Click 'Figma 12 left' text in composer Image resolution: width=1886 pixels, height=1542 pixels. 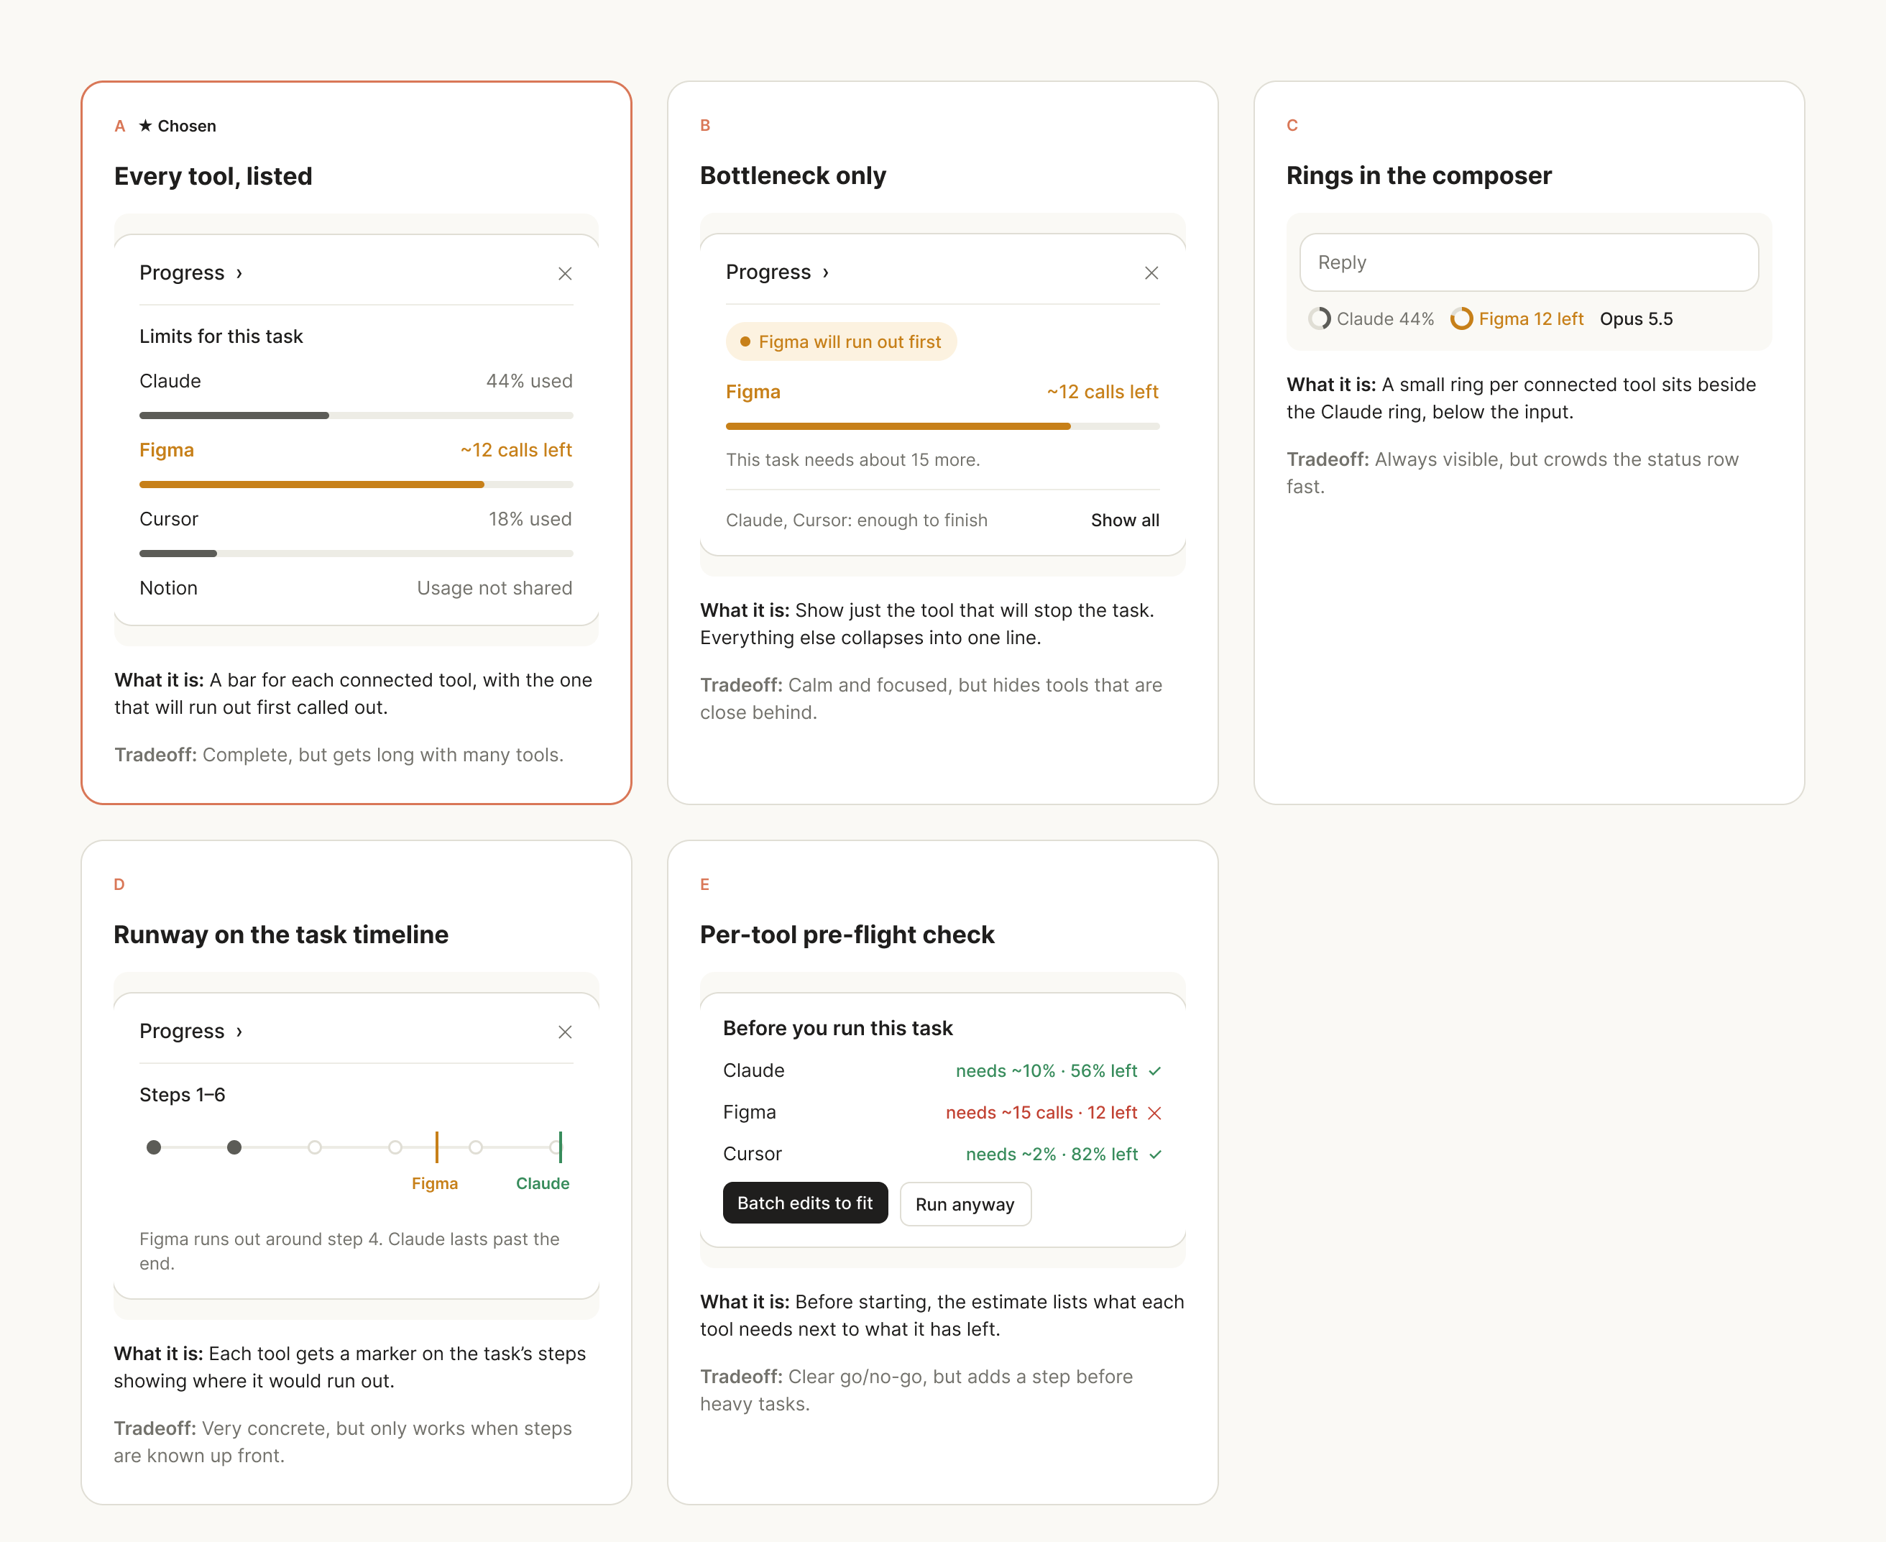[1531, 319]
